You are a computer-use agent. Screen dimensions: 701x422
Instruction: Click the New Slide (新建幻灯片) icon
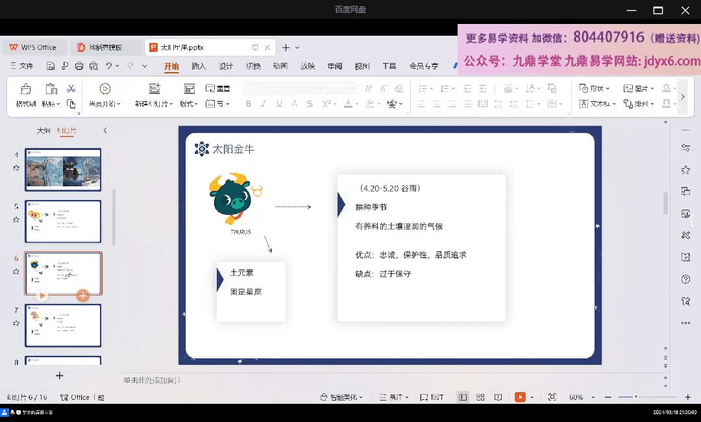pos(154,89)
